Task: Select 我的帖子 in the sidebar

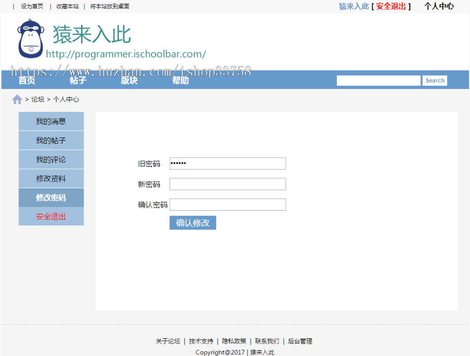Action: 51,140
